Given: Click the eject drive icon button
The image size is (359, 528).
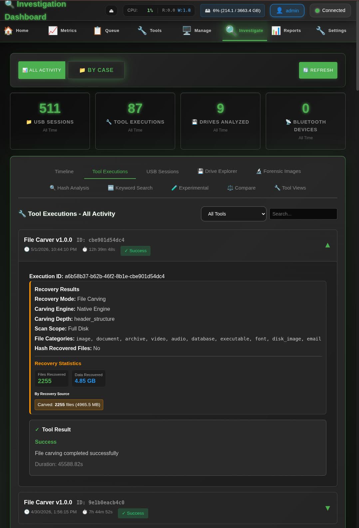Looking at the screenshot, I should point(111,11).
